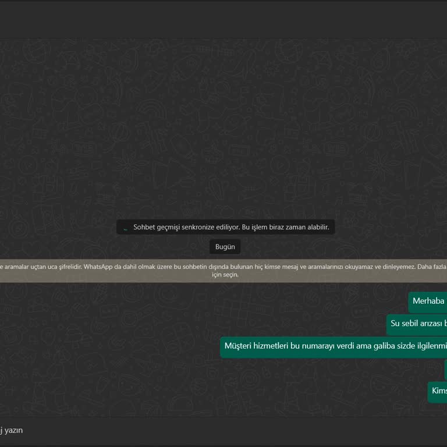Image resolution: width=447 pixels, height=447 pixels.
Task: Click 'Daha fazla' in the encryption banner
Action: pos(432,267)
